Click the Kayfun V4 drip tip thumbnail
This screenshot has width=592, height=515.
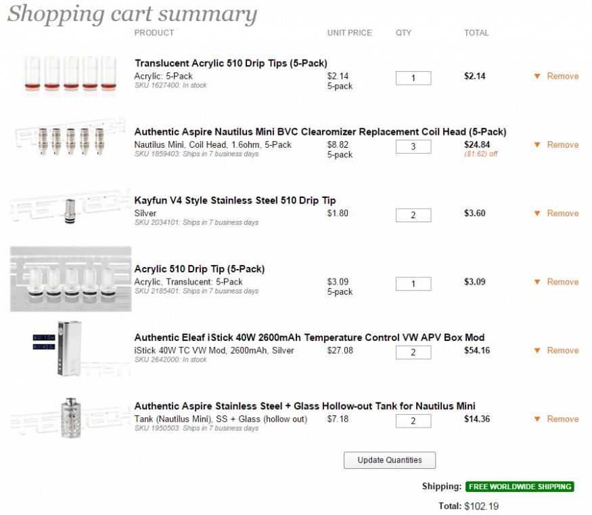point(70,209)
